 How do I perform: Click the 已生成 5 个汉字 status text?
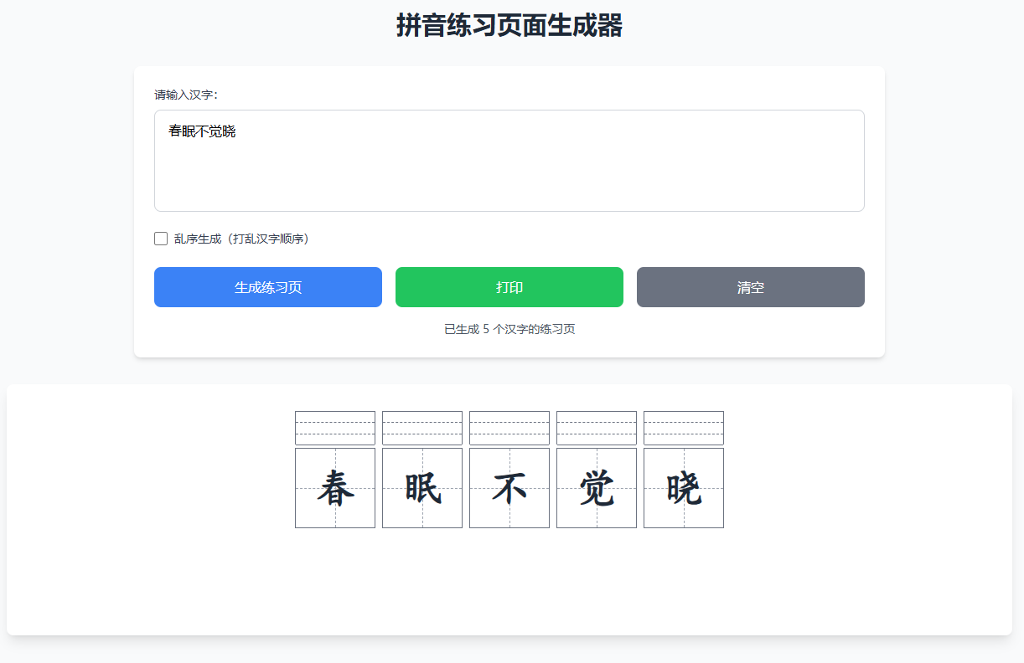click(x=509, y=329)
